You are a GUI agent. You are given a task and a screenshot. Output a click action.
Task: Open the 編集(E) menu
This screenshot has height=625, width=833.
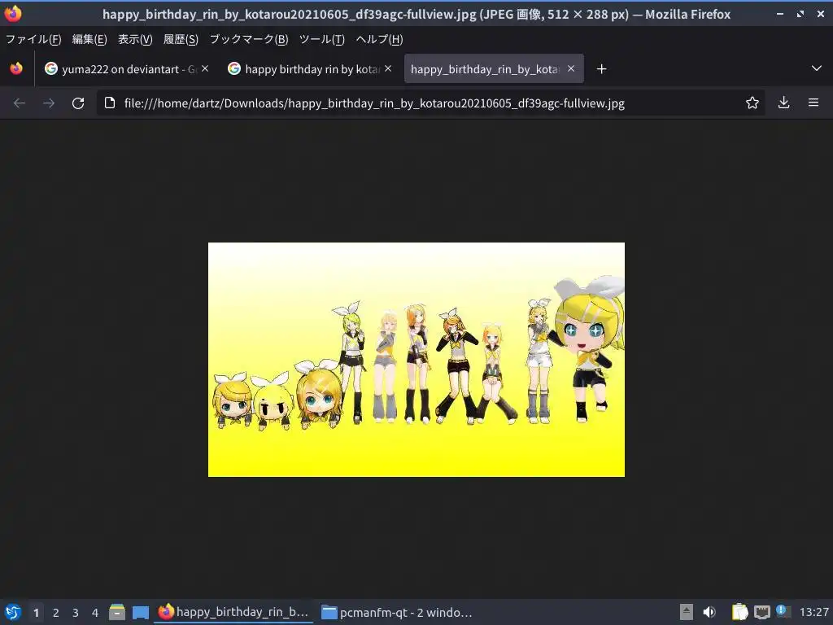89,39
